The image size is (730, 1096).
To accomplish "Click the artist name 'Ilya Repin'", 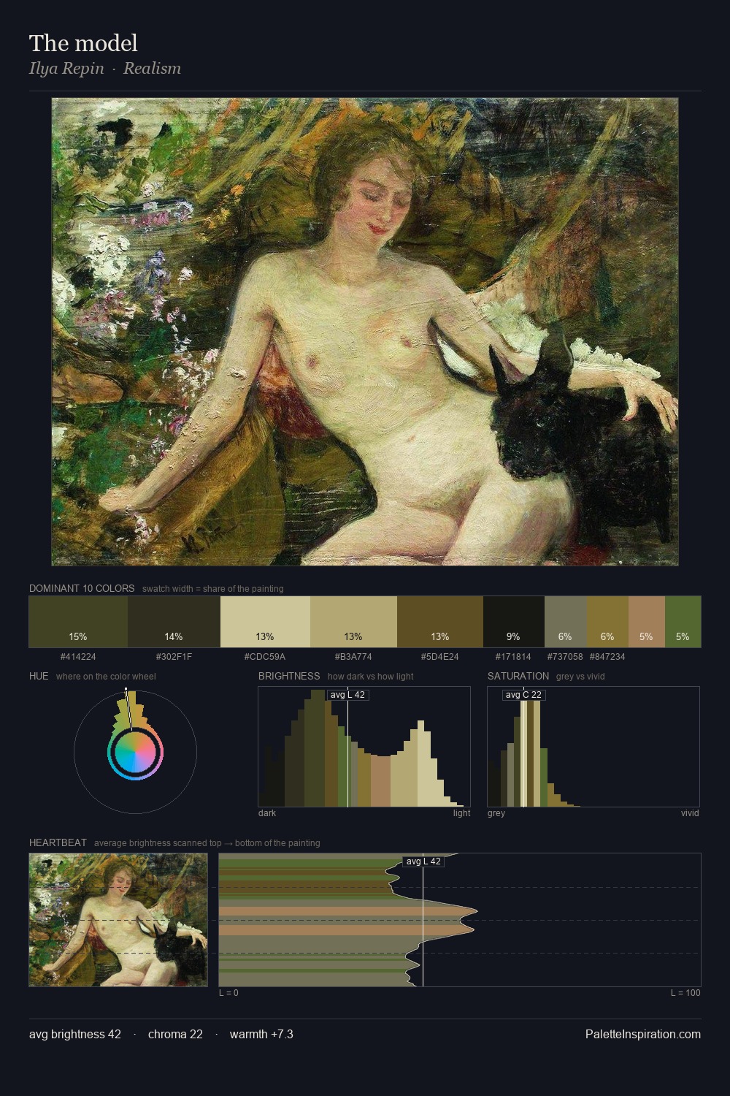I will pyautogui.click(x=66, y=69).
